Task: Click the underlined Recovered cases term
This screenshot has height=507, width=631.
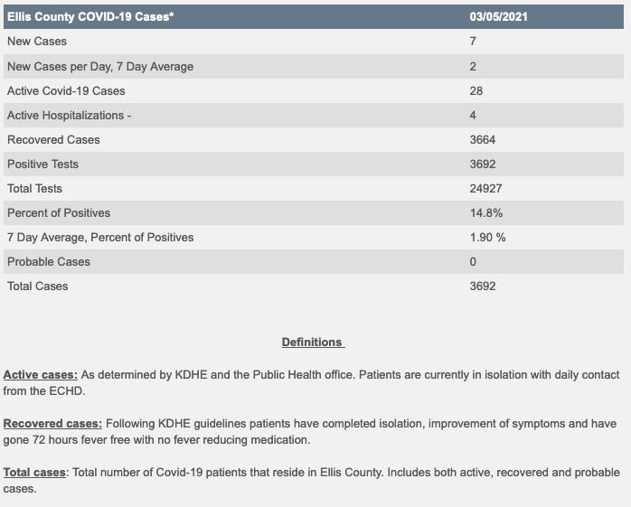Action: coord(53,423)
